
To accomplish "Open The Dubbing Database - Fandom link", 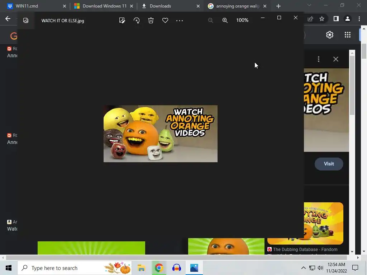I will click(305, 250).
